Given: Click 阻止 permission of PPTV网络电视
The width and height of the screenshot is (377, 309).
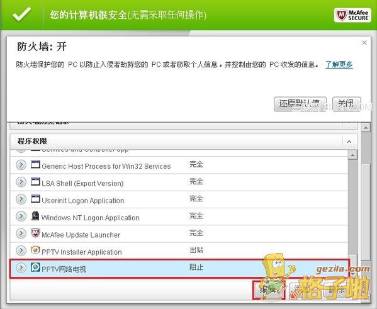Looking at the screenshot, I should (x=196, y=267).
